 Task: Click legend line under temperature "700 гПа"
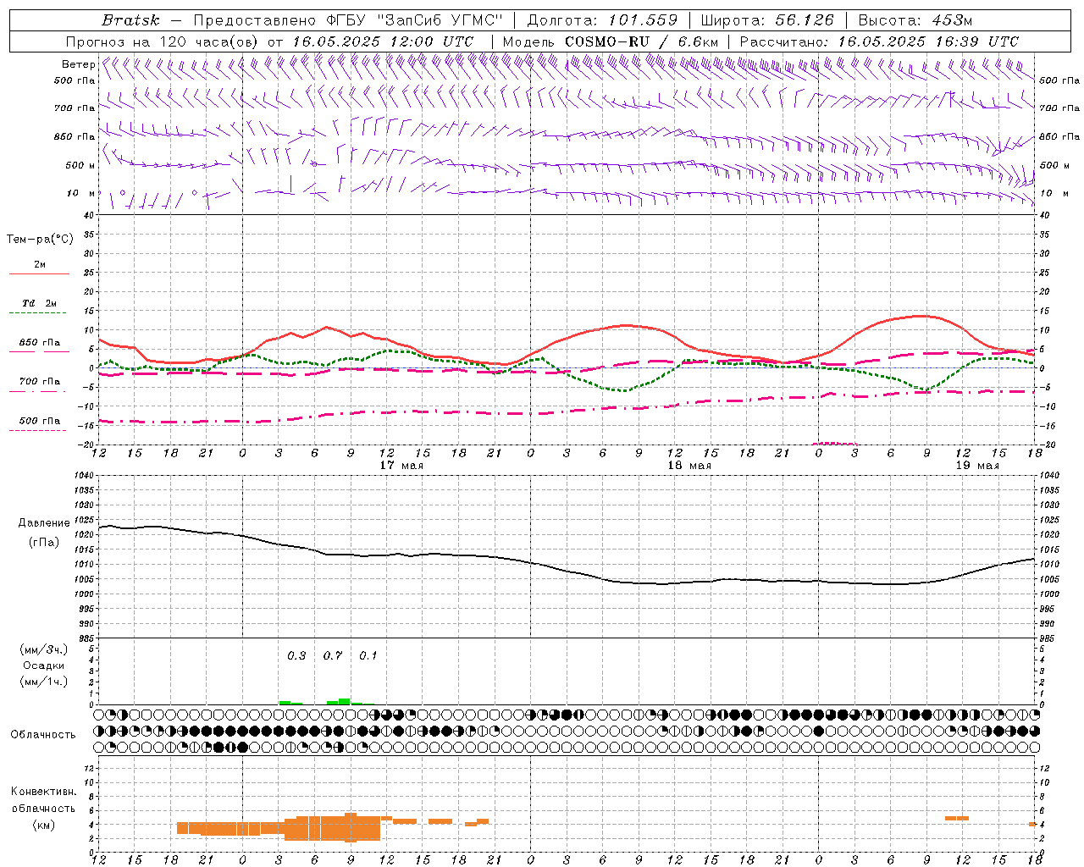37,392
